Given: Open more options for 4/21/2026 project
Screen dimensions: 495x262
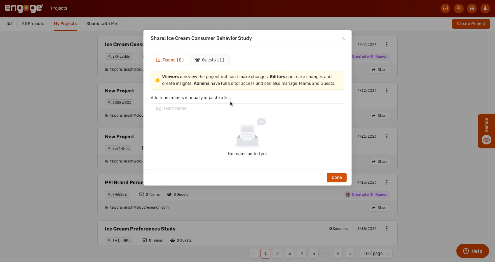Looking at the screenshot, I should pos(387,136).
